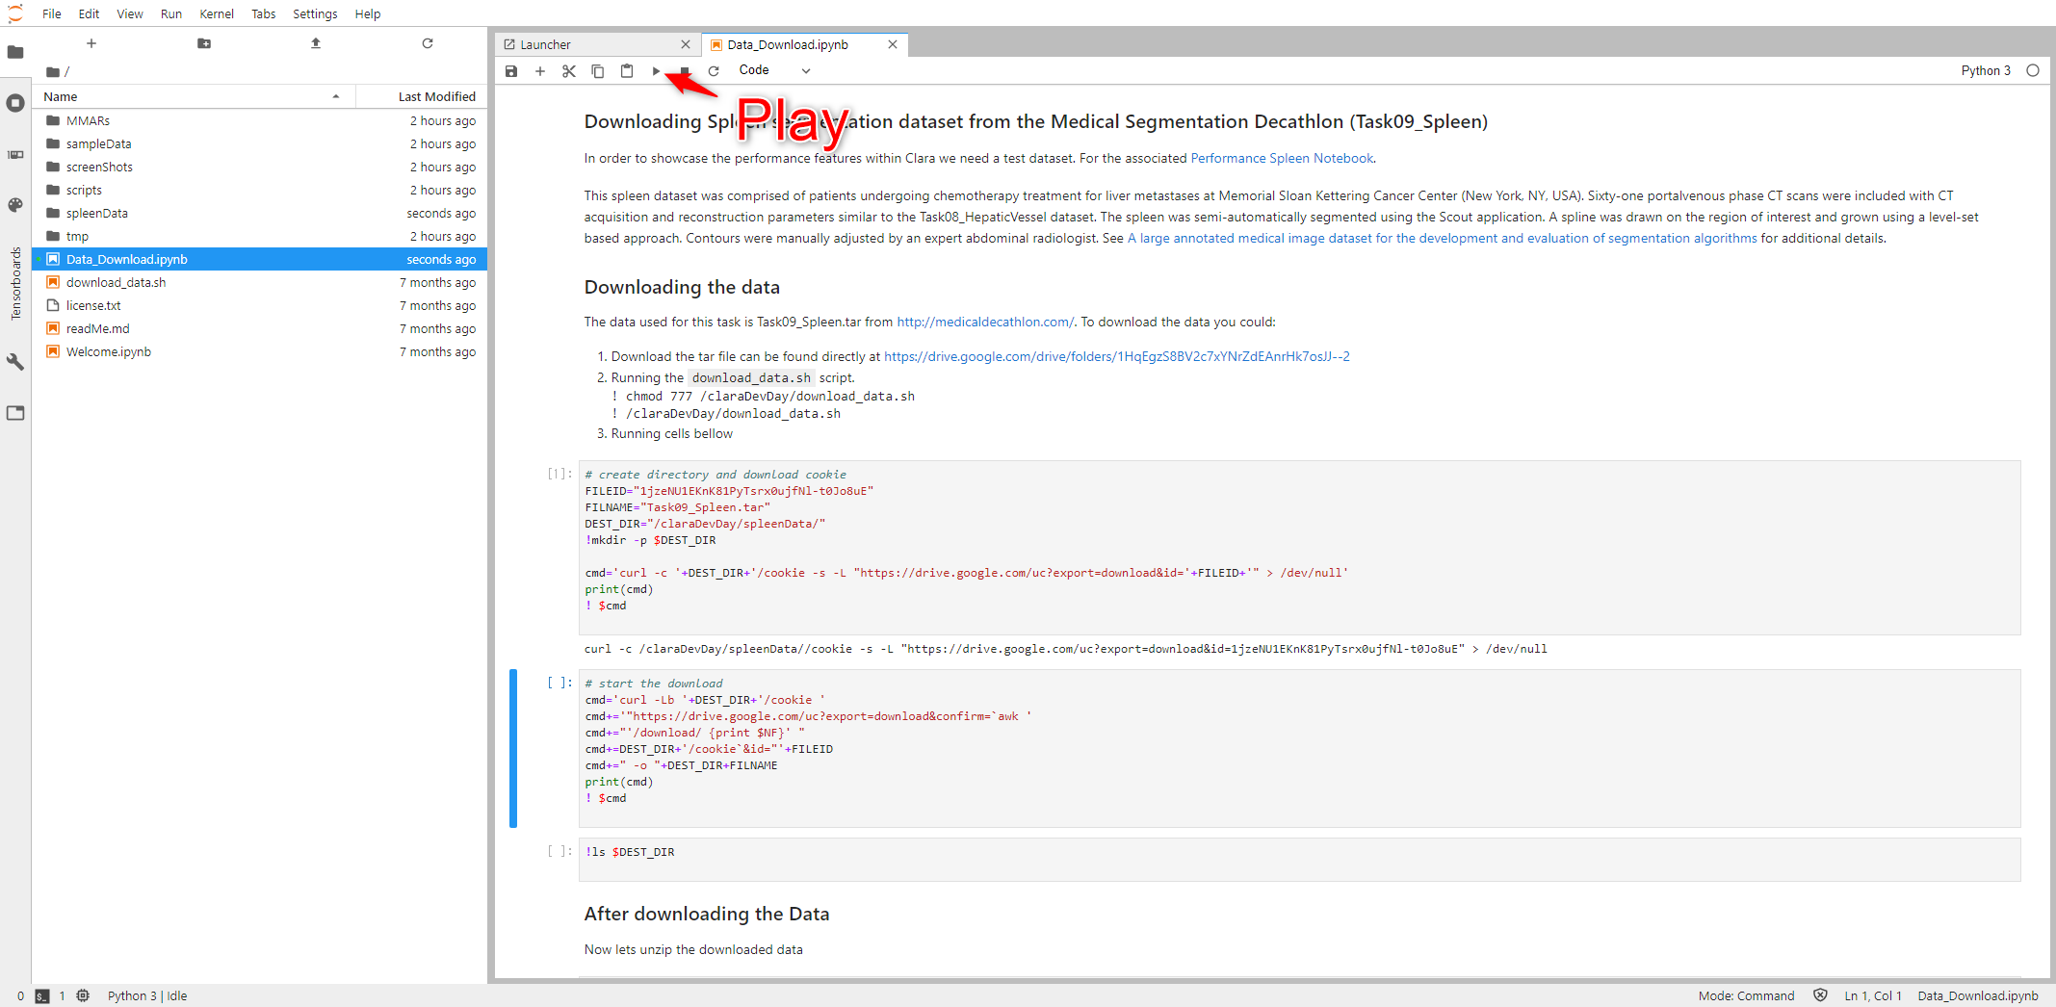Select the screenShots folder
The image size is (2056, 1007).
[x=260, y=167]
